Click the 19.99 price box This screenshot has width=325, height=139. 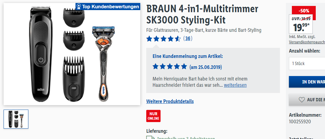[x=301, y=25]
